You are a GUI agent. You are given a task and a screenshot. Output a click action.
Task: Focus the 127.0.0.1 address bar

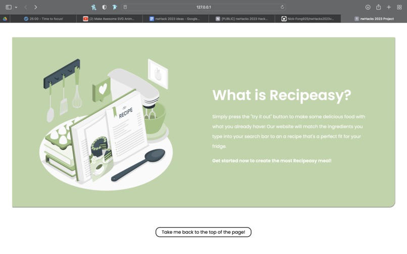coord(204,7)
